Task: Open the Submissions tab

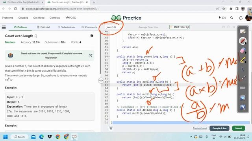Action: pos(66,27)
